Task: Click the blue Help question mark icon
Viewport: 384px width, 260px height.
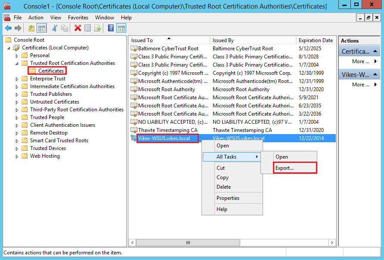Action: point(111,28)
